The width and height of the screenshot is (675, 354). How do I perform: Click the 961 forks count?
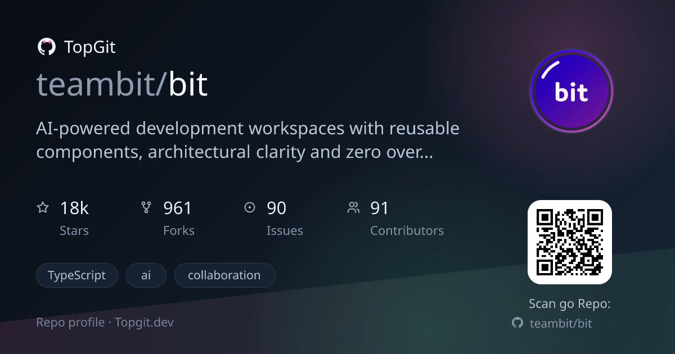pos(178,208)
